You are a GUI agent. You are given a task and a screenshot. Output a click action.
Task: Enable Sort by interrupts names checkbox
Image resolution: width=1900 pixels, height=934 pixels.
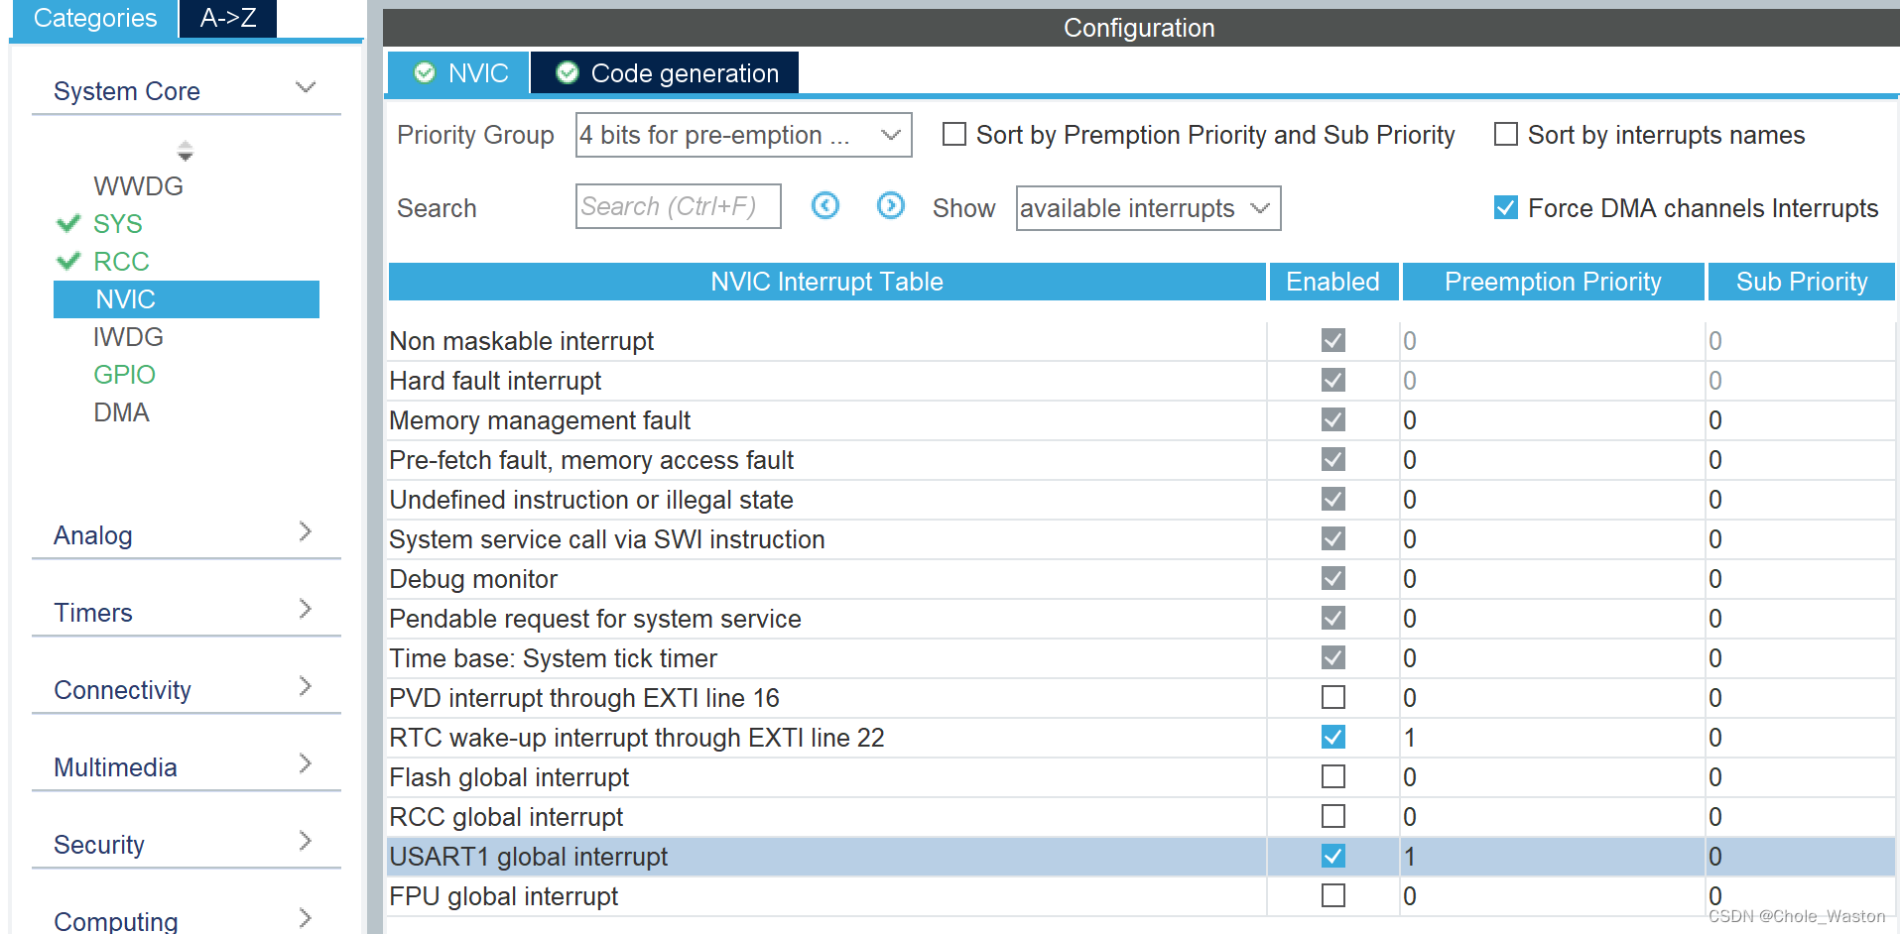(1506, 134)
